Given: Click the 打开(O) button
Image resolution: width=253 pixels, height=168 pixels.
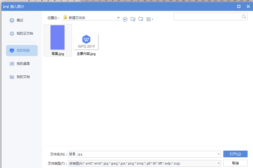Looking at the screenshot, I should click(x=235, y=154).
